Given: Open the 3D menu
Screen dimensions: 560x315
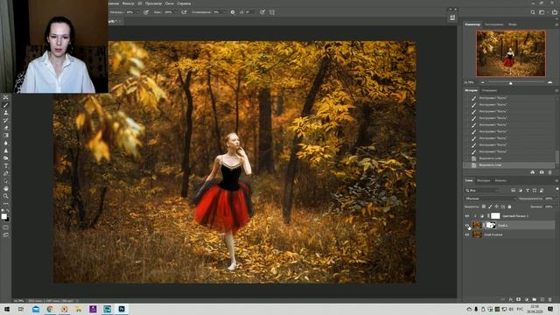Looking at the screenshot, I should 140,3.
